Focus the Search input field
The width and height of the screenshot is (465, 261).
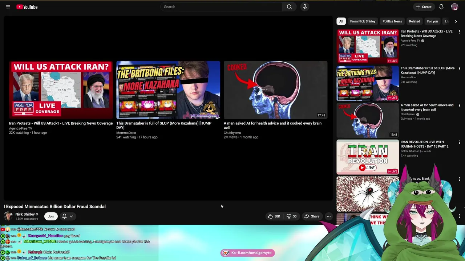click(222, 7)
